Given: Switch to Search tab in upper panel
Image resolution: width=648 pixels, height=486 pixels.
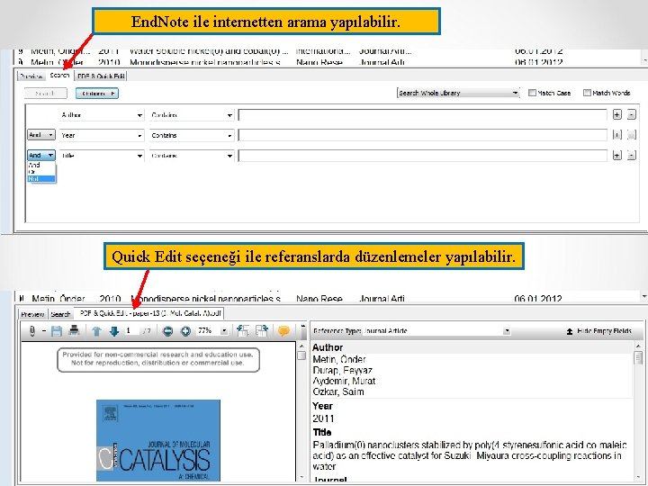Looking at the screenshot, I should tap(59, 76).
